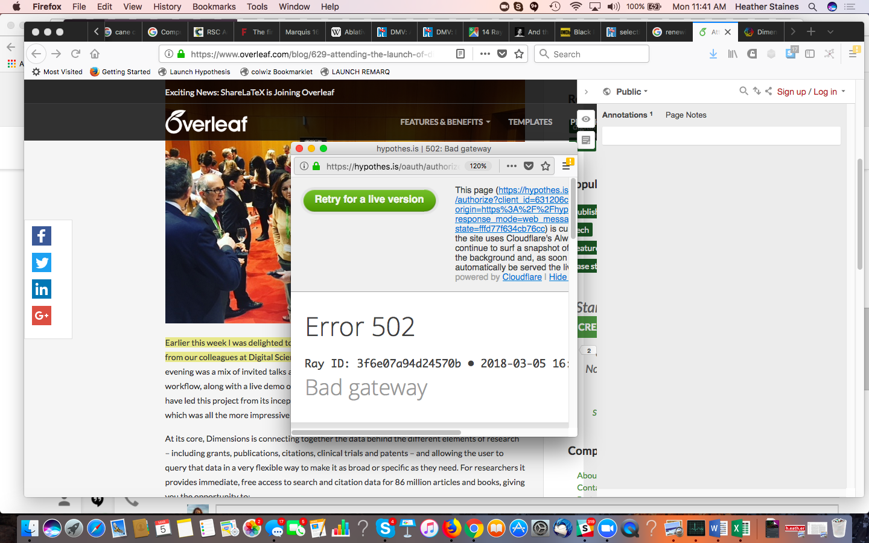This screenshot has width=869, height=543.
Task: Switch to Marquis 16 tab
Action: [302, 32]
